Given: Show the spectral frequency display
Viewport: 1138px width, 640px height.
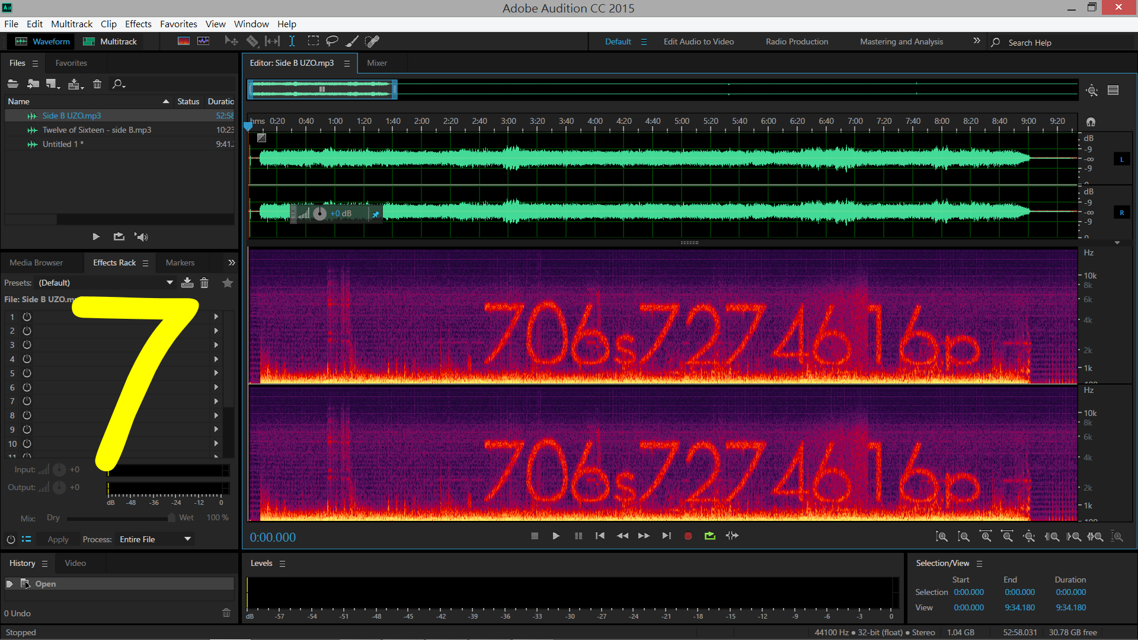Looking at the screenshot, I should [x=184, y=41].
